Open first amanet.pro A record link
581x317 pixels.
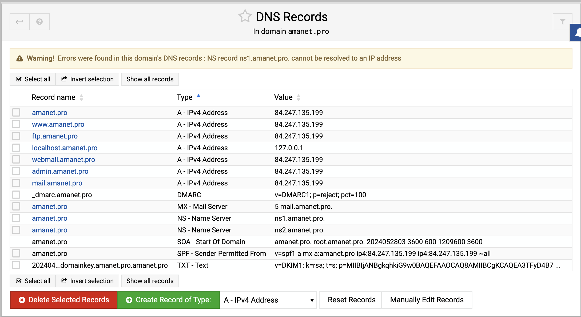pos(50,113)
